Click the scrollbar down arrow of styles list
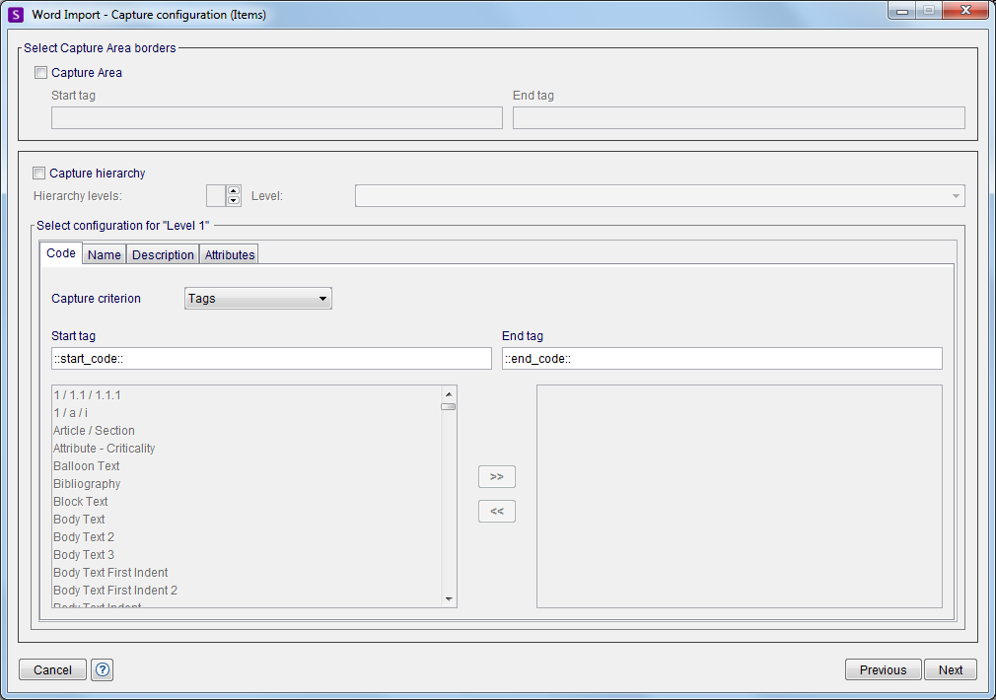 tap(449, 597)
